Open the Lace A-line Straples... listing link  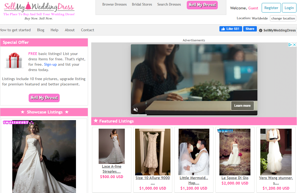pos(112,169)
